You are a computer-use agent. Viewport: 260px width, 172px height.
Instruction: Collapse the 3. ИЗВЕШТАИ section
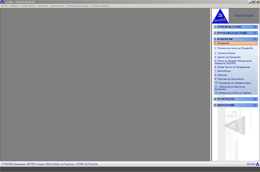(x=255, y=39)
